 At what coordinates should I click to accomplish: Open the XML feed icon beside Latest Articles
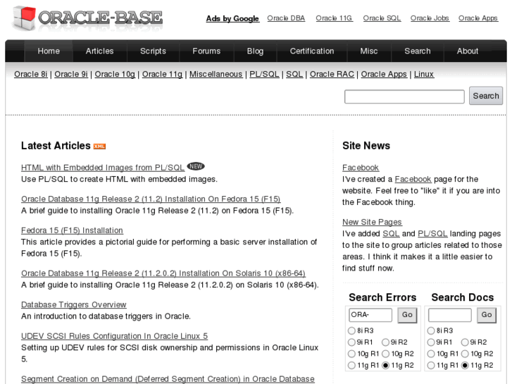tap(99, 147)
